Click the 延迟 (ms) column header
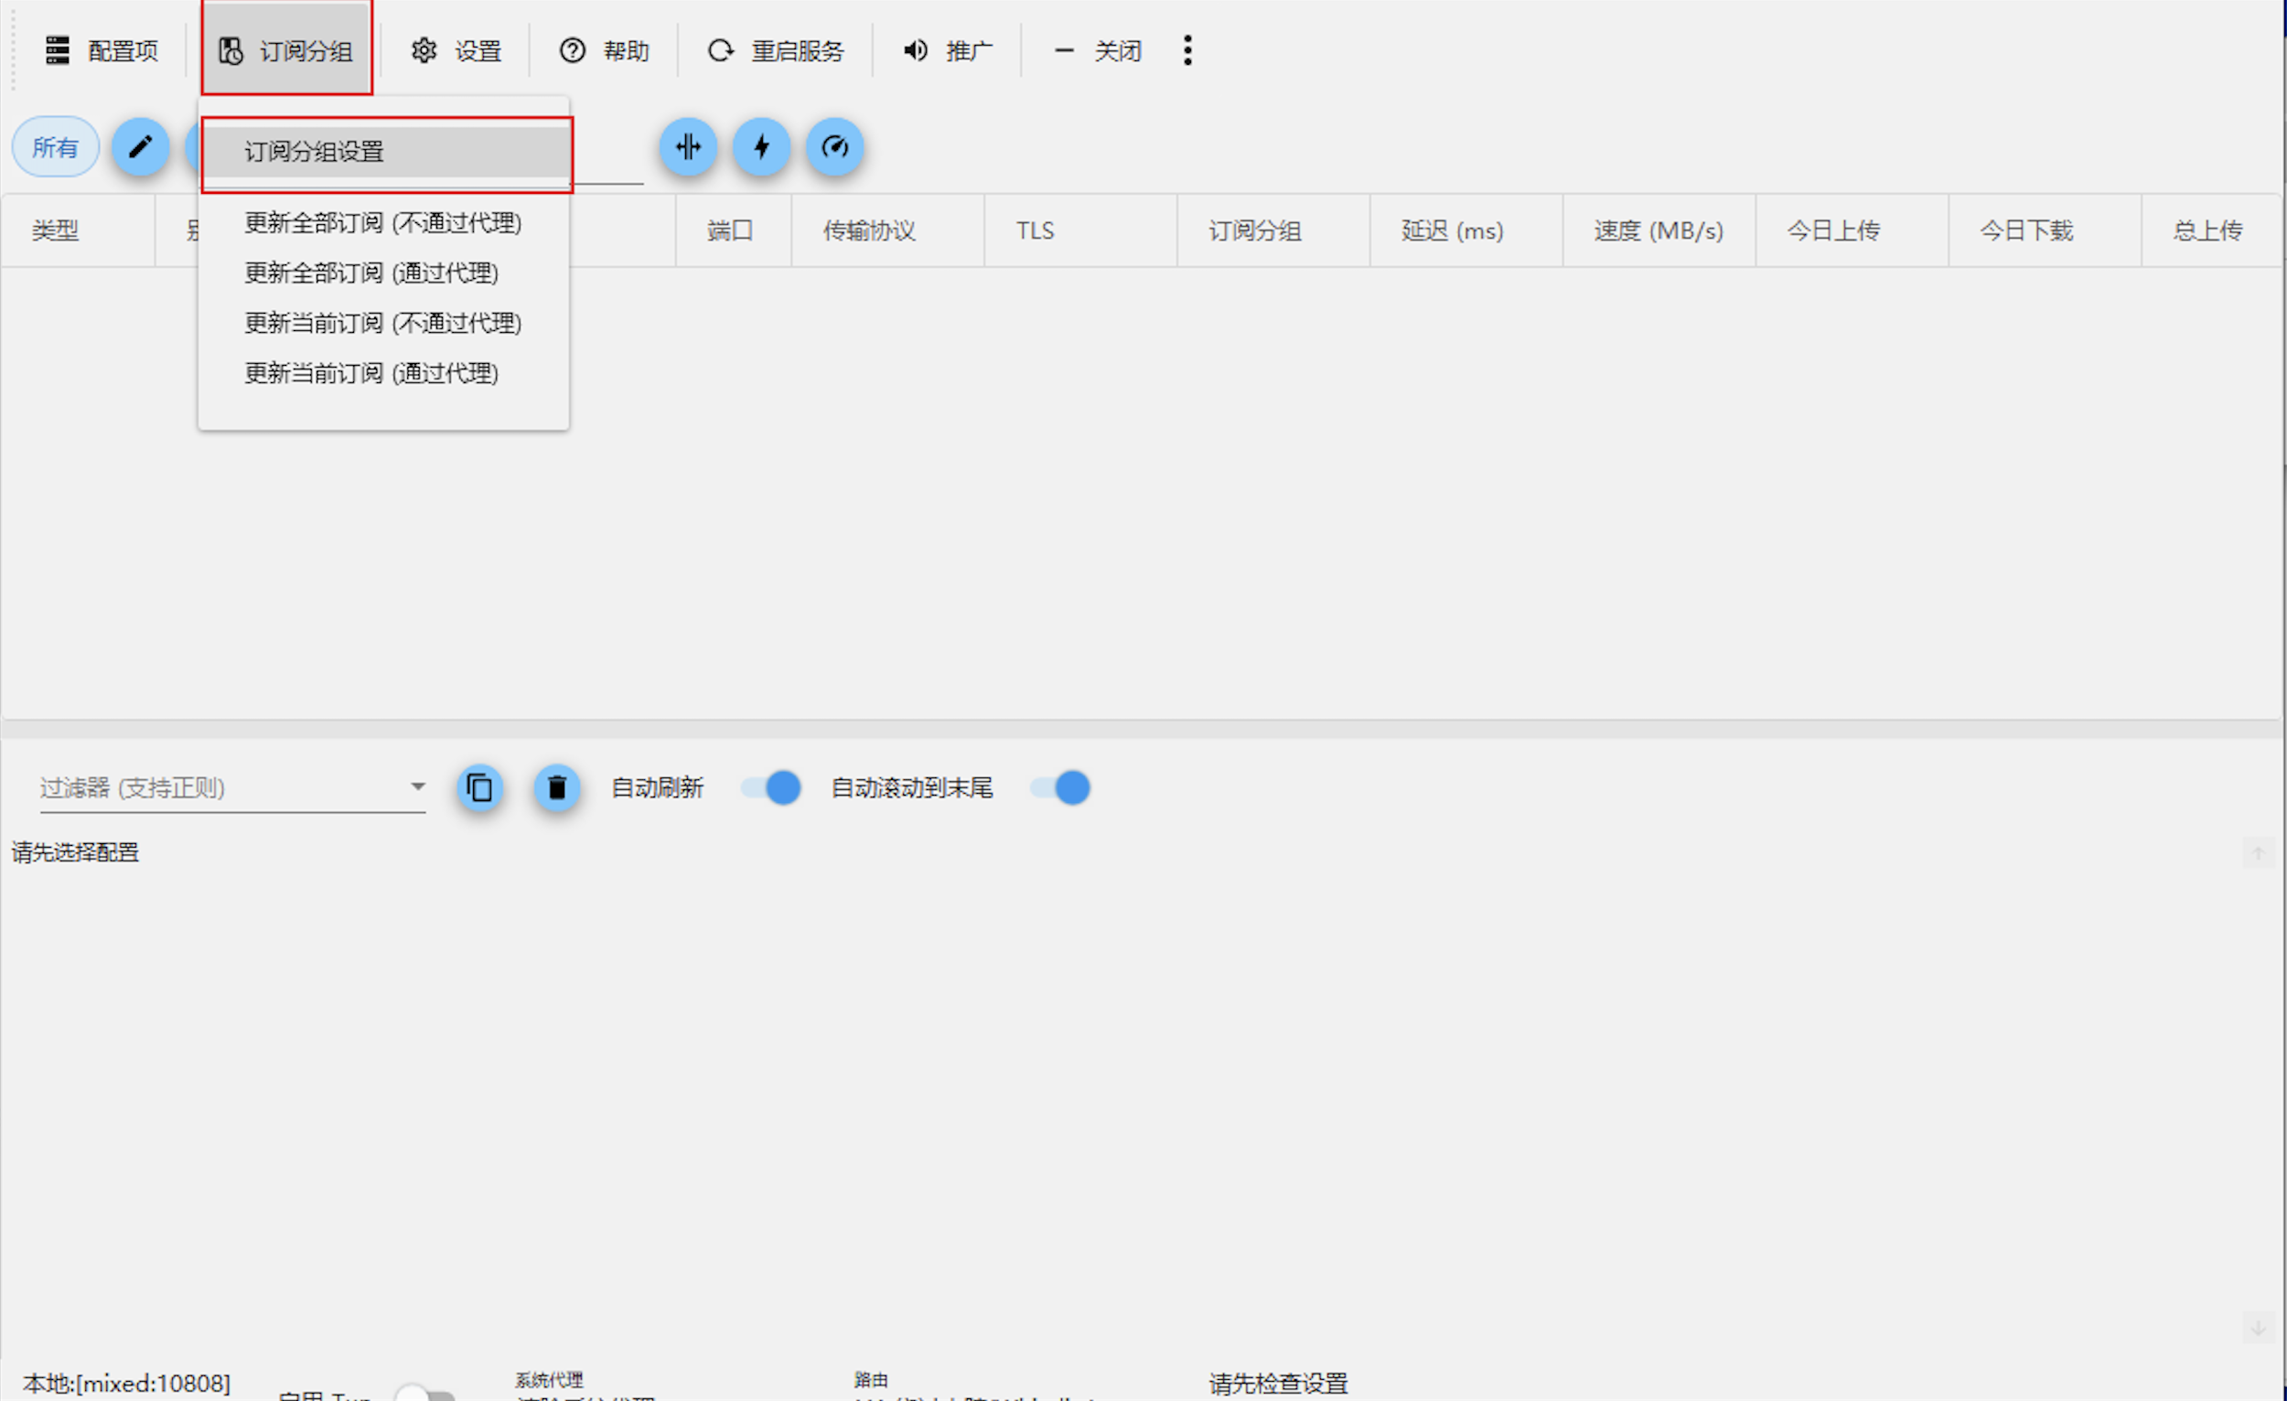 pos(1452,230)
